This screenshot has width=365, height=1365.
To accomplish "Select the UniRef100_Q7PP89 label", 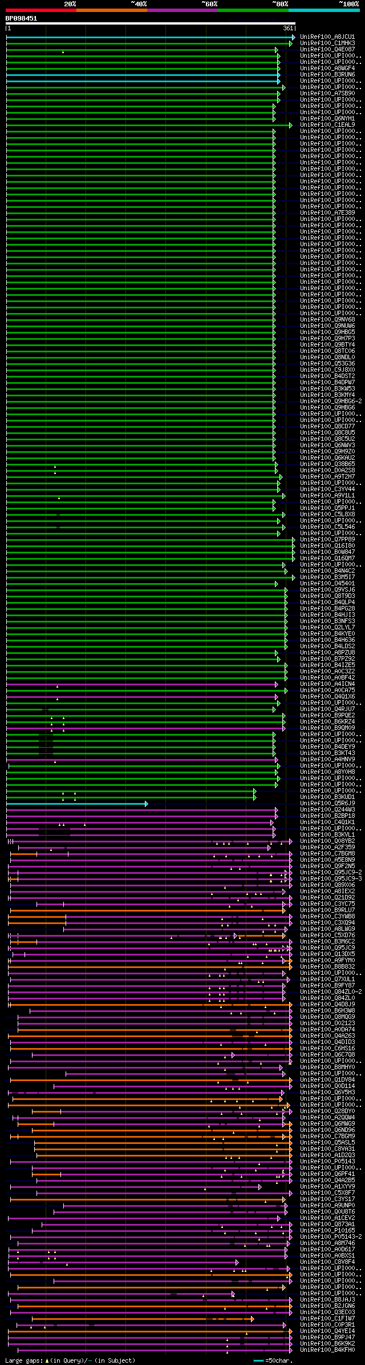I will click(327, 539).
